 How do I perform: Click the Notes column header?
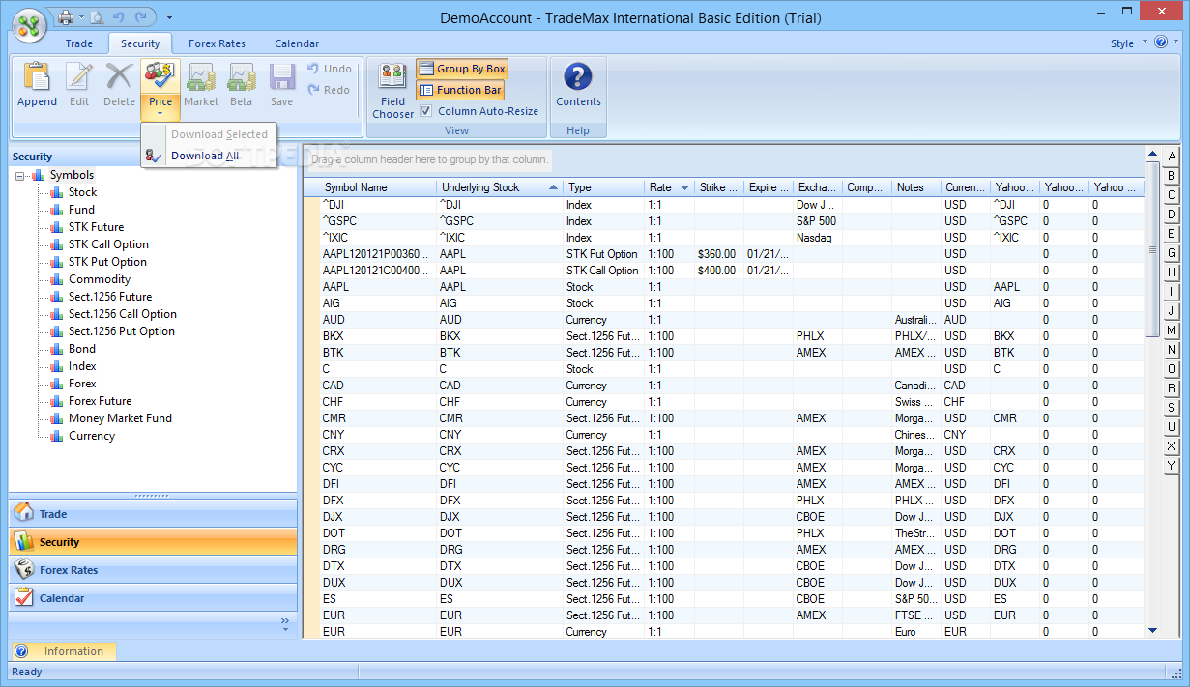click(x=916, y=187)
